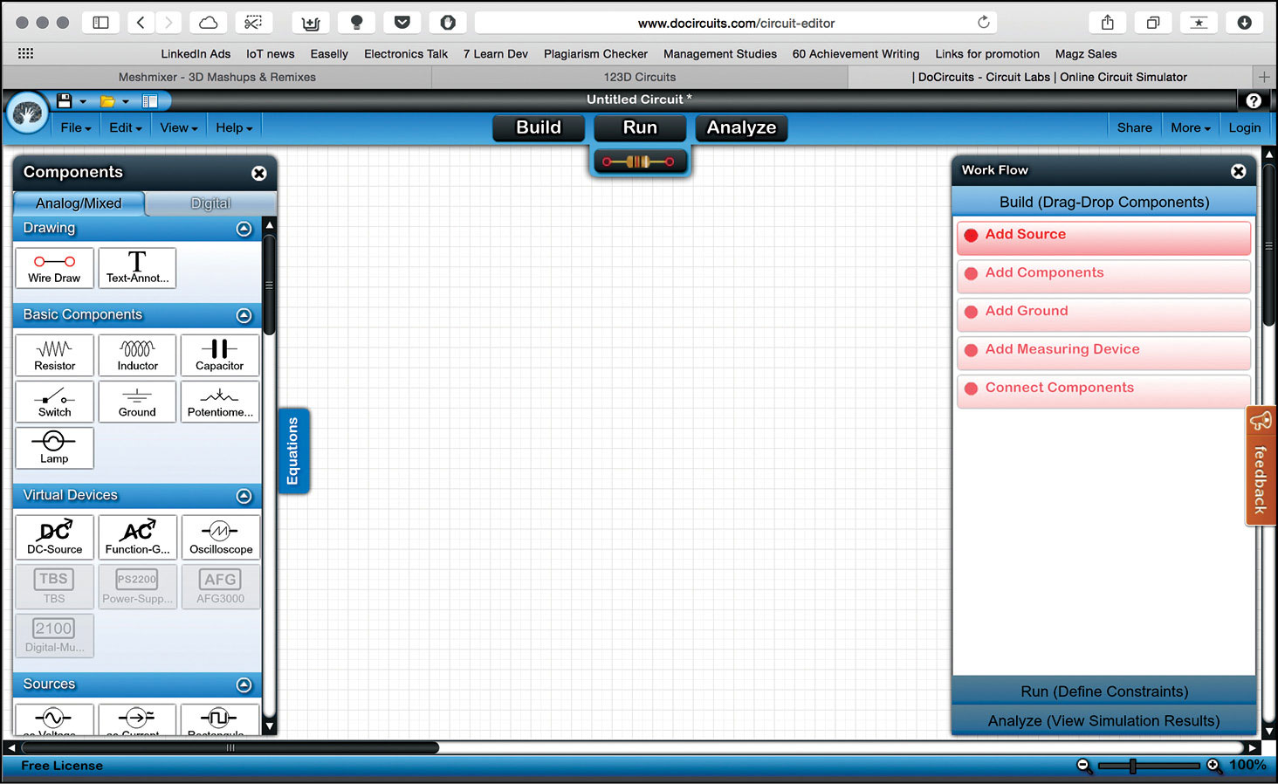This screenshot has width=1278, height=784.
Task: Adjust the zoom level slider
Action: click(x=1132, y=766)
